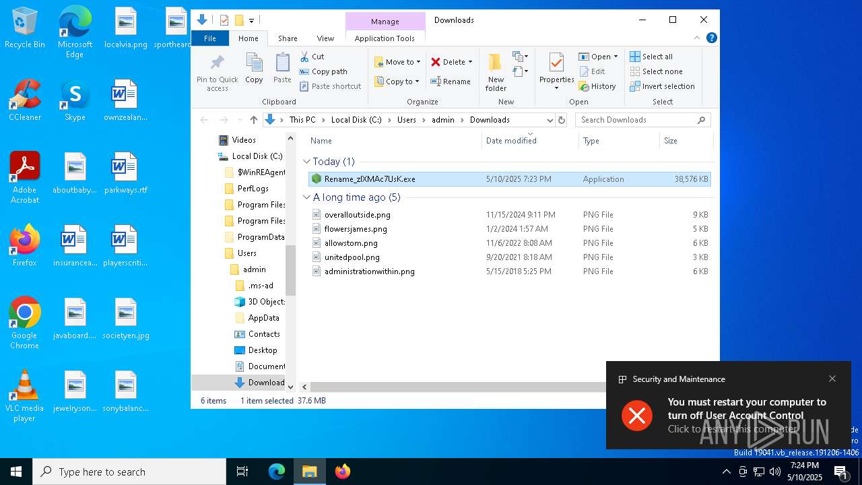The image size is (862, 485).
Task: Click the Edit ribbon command
Action: 592,71
